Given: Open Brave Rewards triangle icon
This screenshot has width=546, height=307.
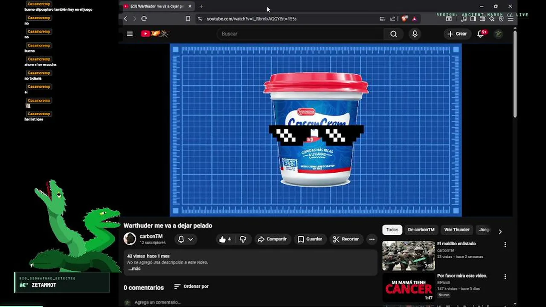Looking at the screenshot, I should [x=414, y=19].
